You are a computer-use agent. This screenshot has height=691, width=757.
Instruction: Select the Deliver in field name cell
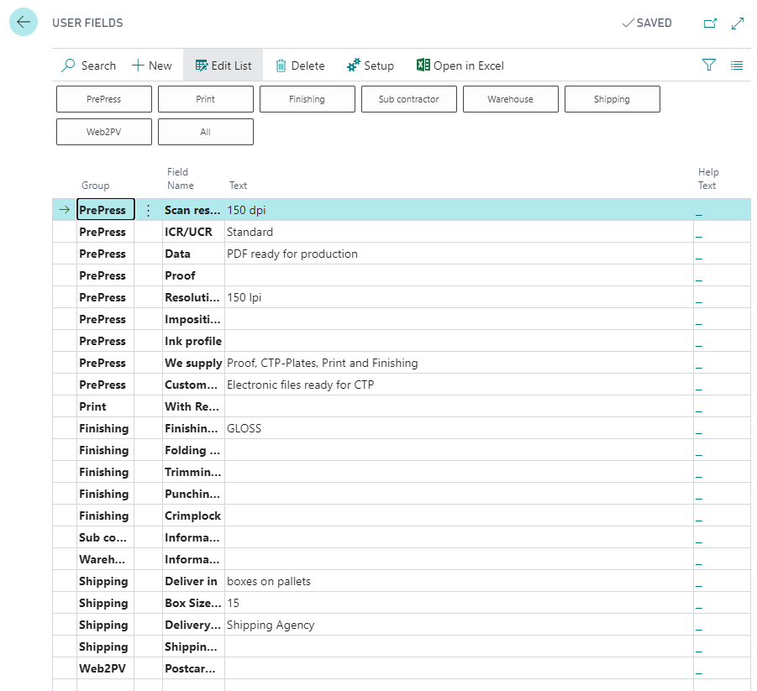click(193, 581)
